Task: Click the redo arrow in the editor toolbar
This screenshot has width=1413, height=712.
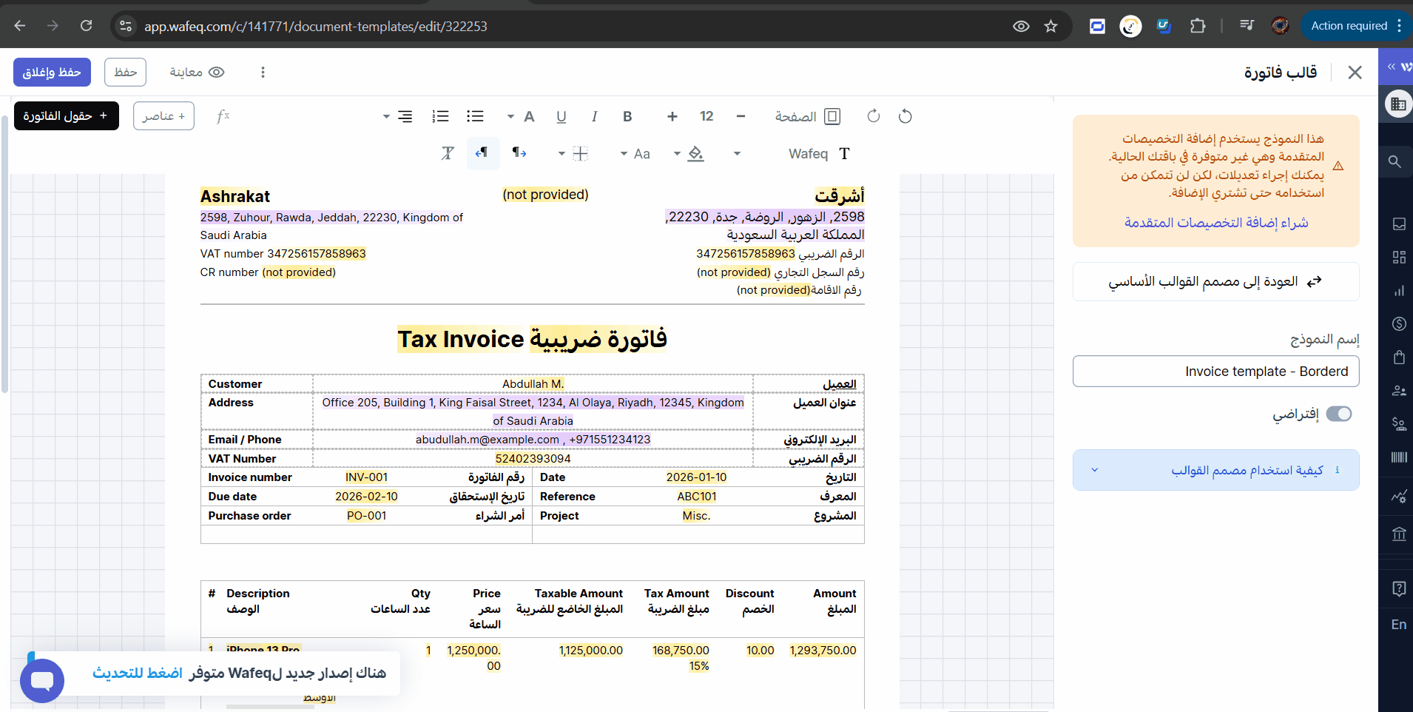Action: click(874, 116)
